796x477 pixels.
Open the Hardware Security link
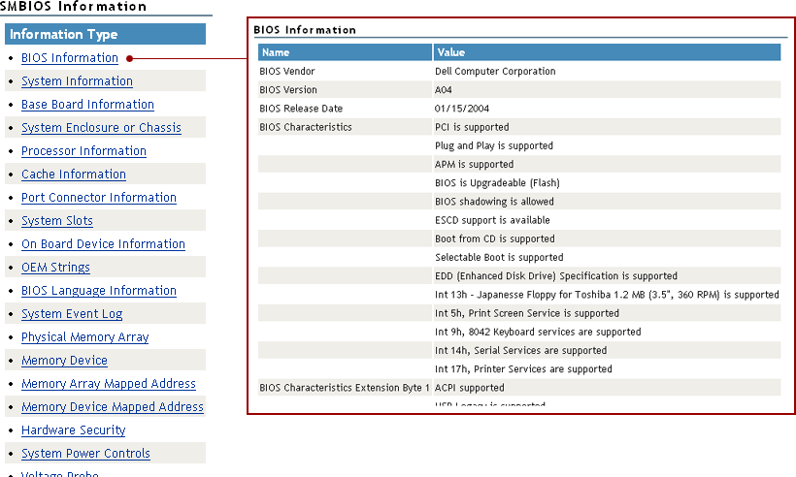tap(74, 430)
